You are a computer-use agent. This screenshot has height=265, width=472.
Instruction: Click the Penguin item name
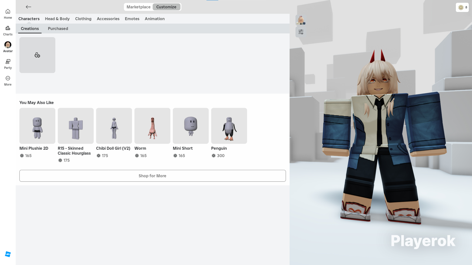pos(219,148)
